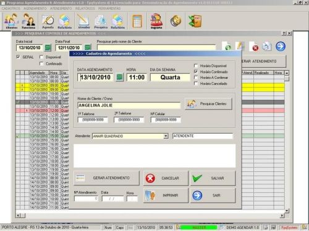Click the 2º Telefone field

pos(129,120)
